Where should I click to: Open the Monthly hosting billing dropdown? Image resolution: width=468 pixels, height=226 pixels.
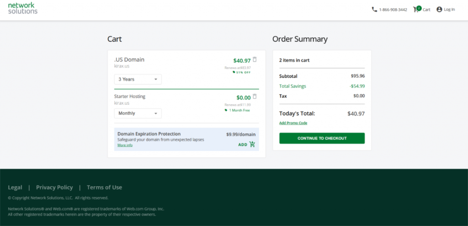(x=138, y=113)
